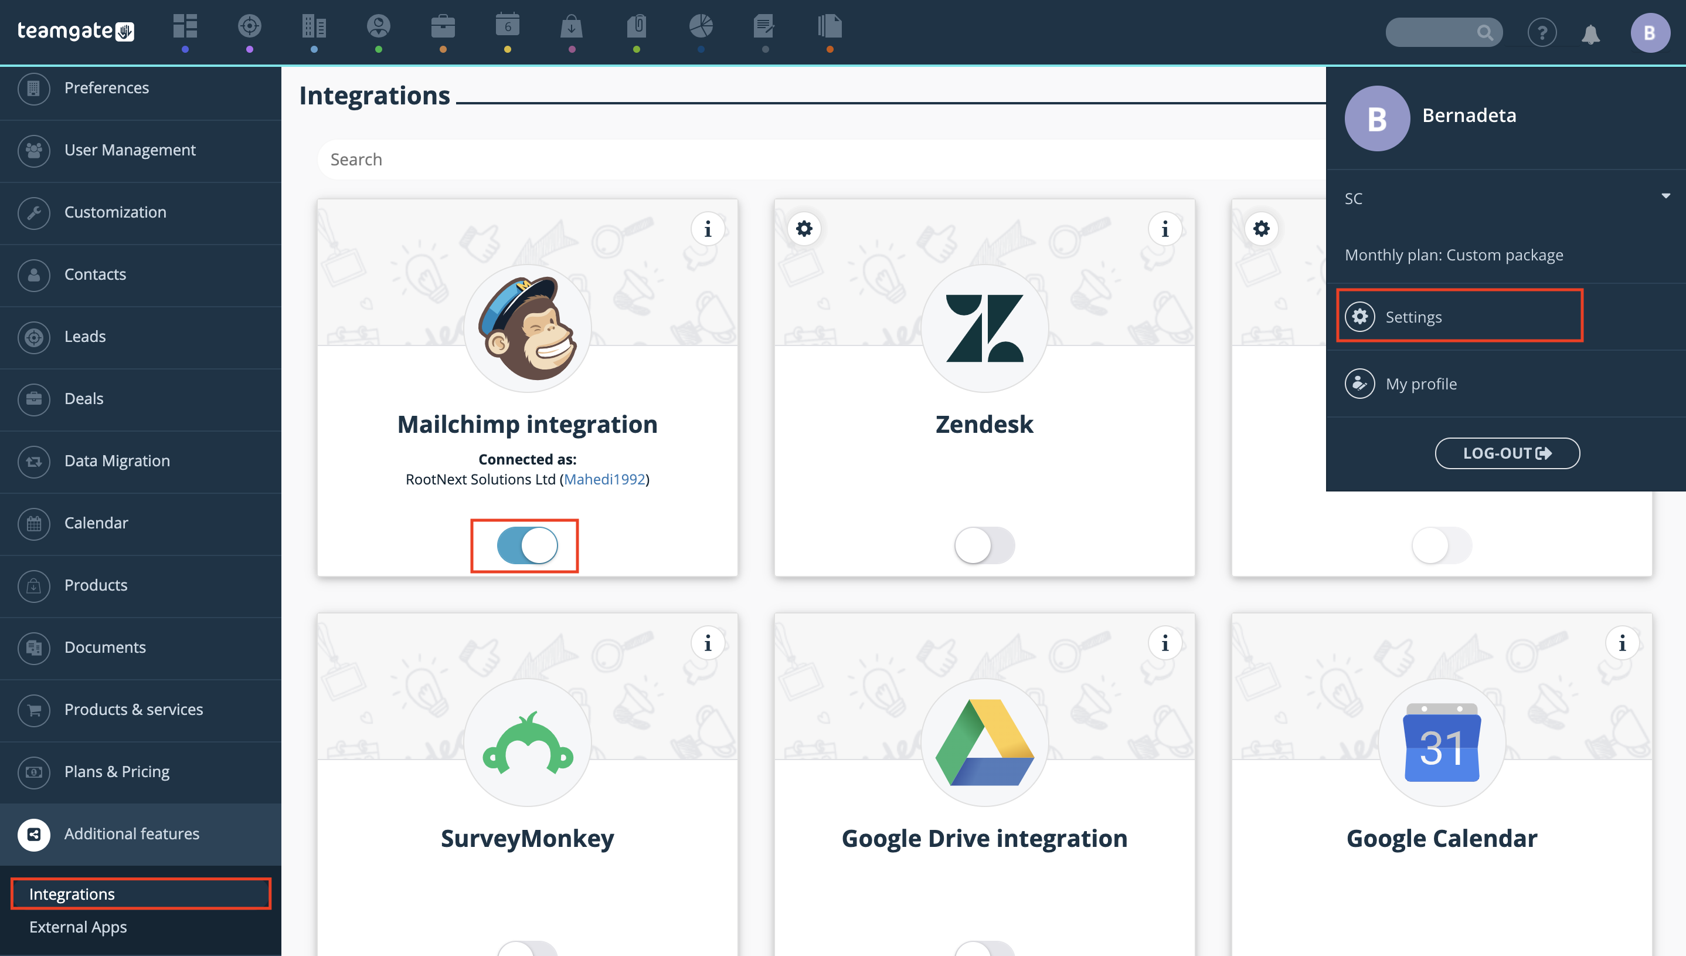The width and height of the screenshot is (1686, 956).
Task: Open the pie chart insights icon in top navigation
Action: [x=701, y=26]
